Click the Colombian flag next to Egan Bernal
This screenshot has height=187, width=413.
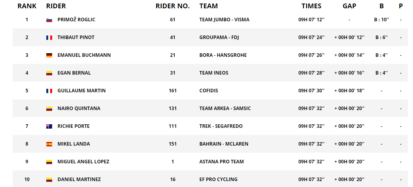[x=49, y=73]
